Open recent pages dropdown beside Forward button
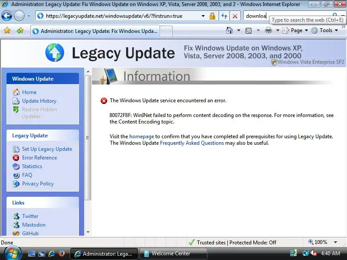The width and height of the screenshot is (347, 260). point(29,16)
